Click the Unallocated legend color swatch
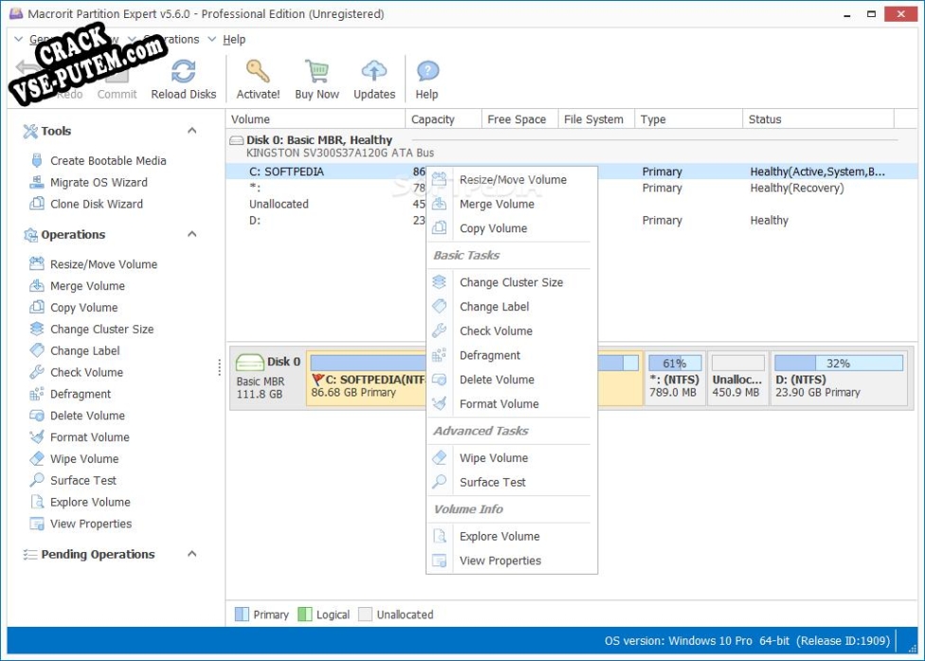This screenshot has width=925, height=661. 365,615
